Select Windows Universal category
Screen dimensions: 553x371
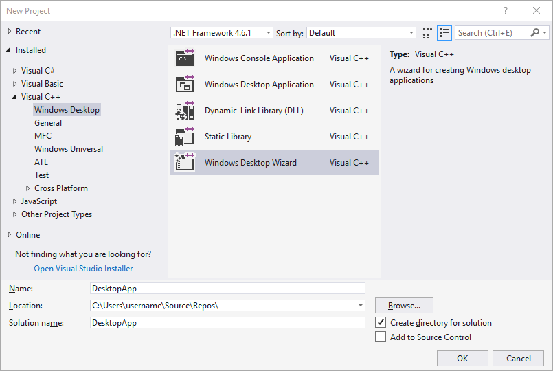[x=69, y=149]
